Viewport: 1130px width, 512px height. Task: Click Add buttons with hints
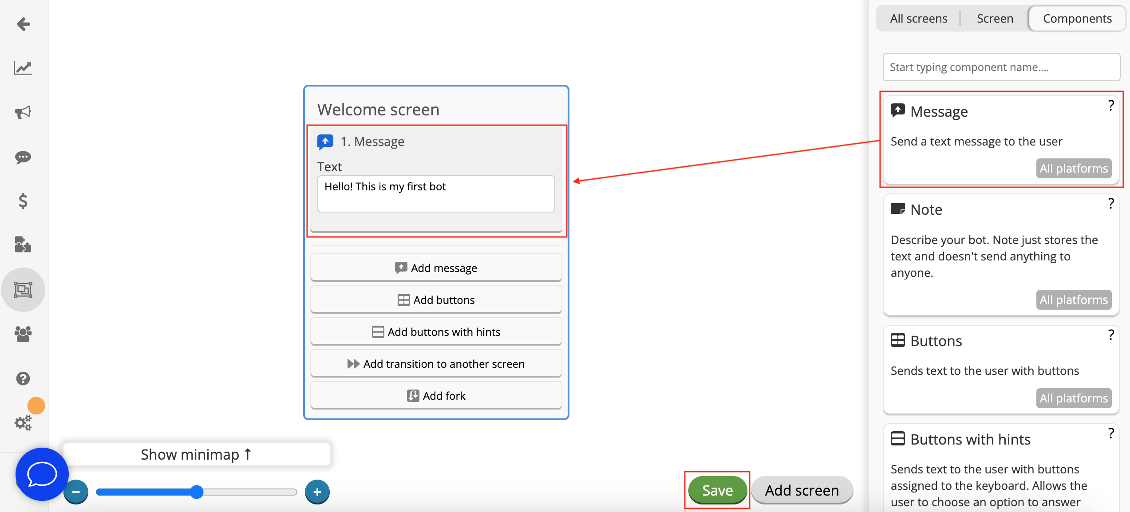[x=436, y=332]
